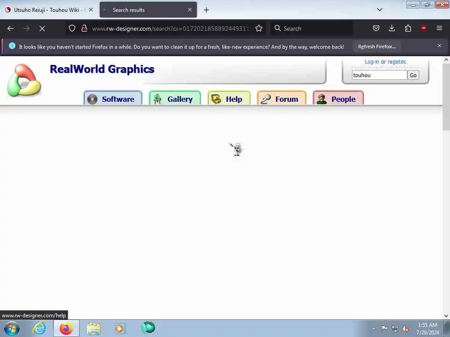Click the uBlock Origin extension icon
450x337 pixels.
424,28
